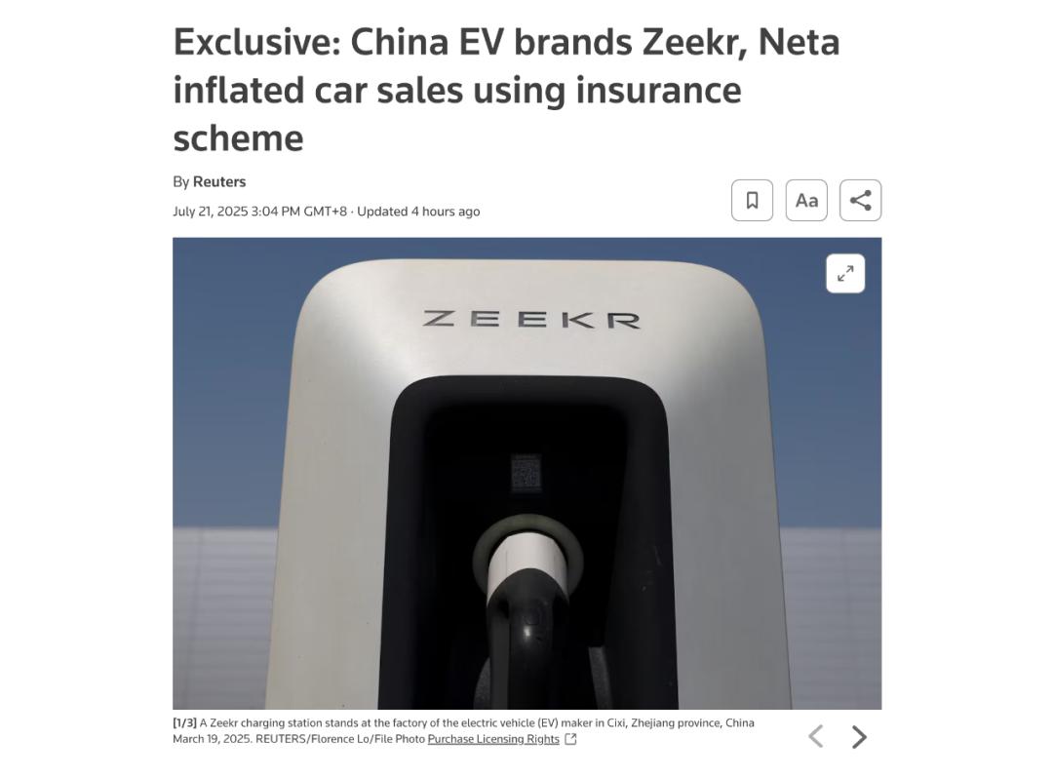This screenshot has height=778, width=1053.
Task: Click the article headline about Zeekr, Neta
Action: 506,90
